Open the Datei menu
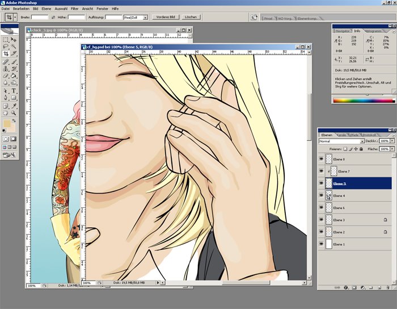 coord(5,9)
